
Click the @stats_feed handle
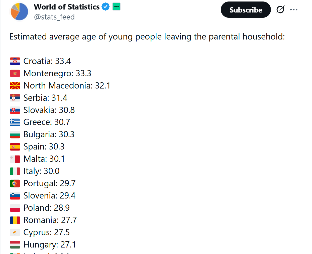54,17
